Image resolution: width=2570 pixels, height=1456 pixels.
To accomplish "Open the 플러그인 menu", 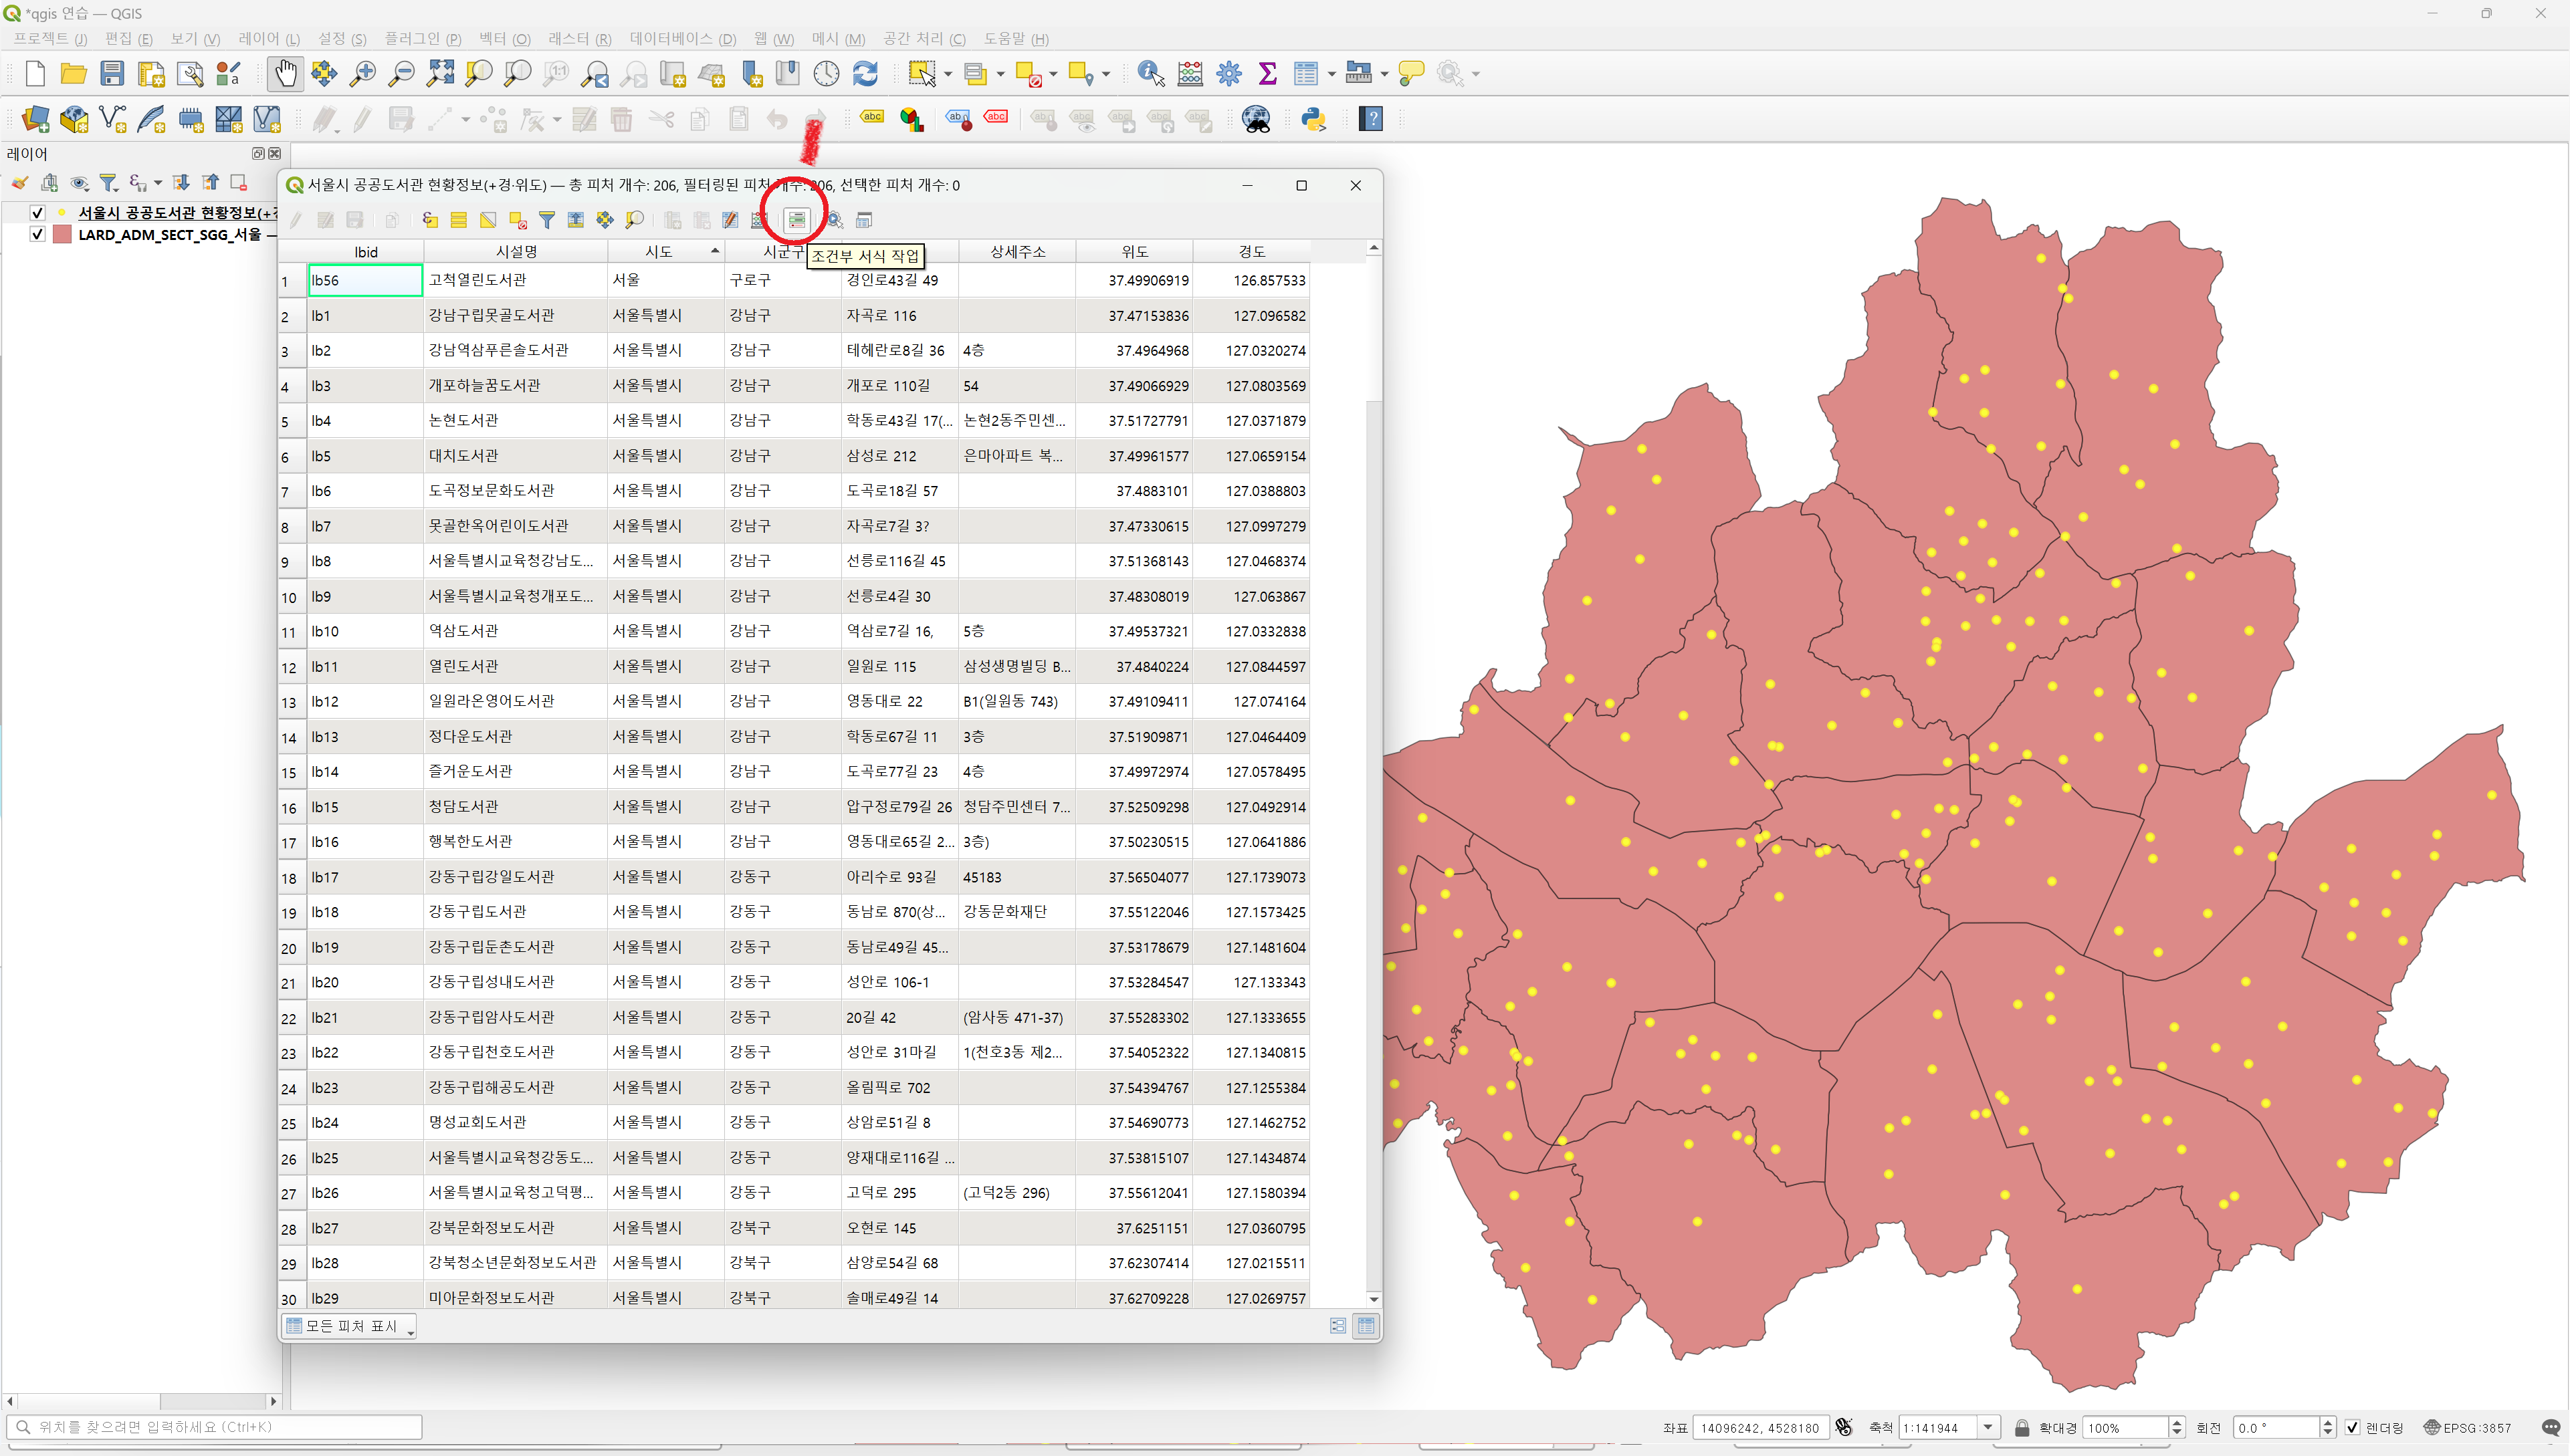I will (x=422, y=38).
